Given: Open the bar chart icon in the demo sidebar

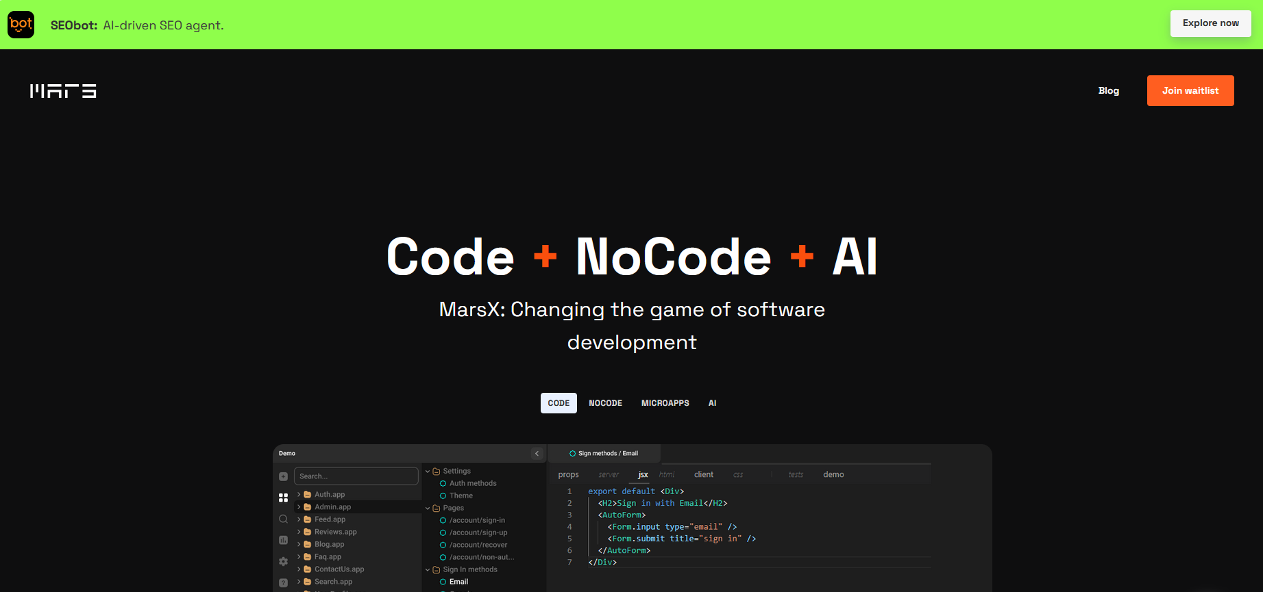Looking at the screenshot, I should pos(284,540).
